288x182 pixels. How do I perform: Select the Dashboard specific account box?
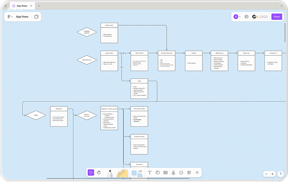coord(109,118)
